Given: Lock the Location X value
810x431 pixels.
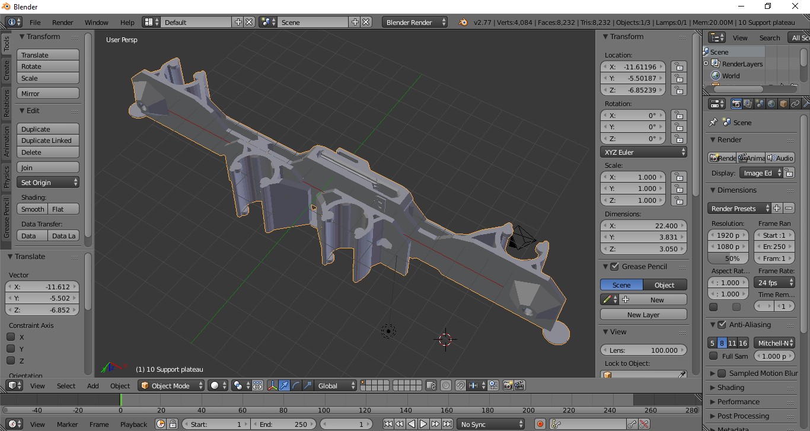Looking at the screenshot, I should pyautogui.click(x=678, y=67).
